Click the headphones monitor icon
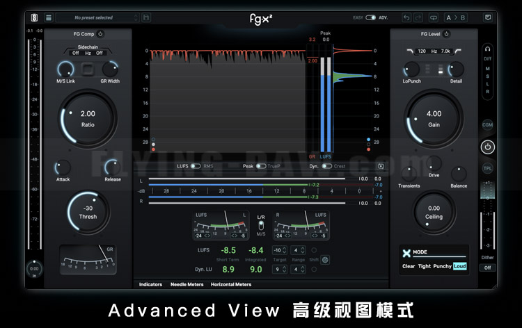522x328 pixels. pos(487,49)
